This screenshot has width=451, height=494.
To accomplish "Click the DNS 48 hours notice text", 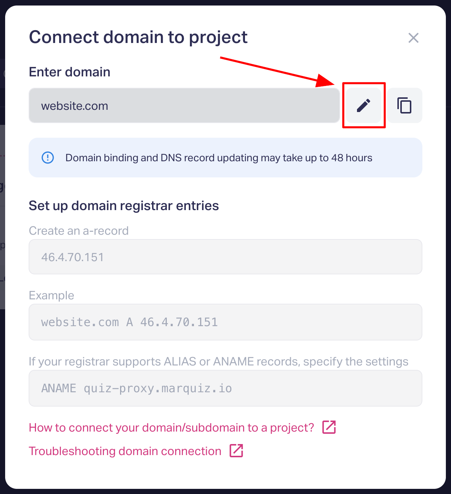I will 219,158.
